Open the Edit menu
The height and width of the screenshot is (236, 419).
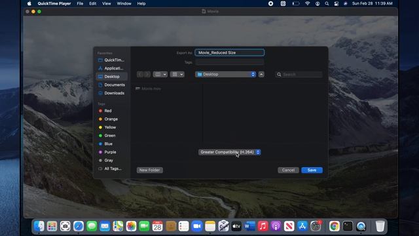coord(93,3)
